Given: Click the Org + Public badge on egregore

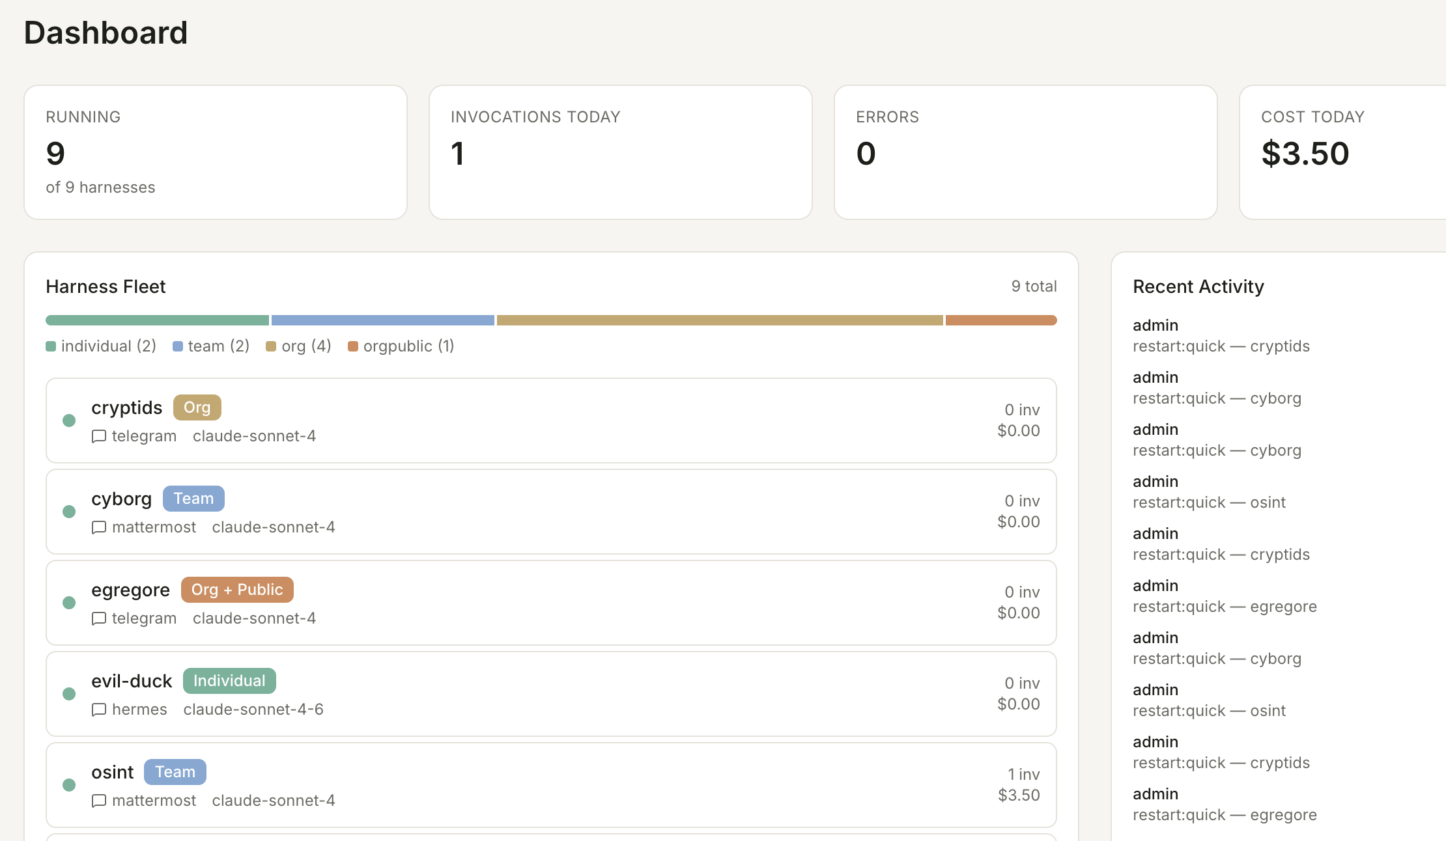Looking at the screenshot, I should 237,590.
